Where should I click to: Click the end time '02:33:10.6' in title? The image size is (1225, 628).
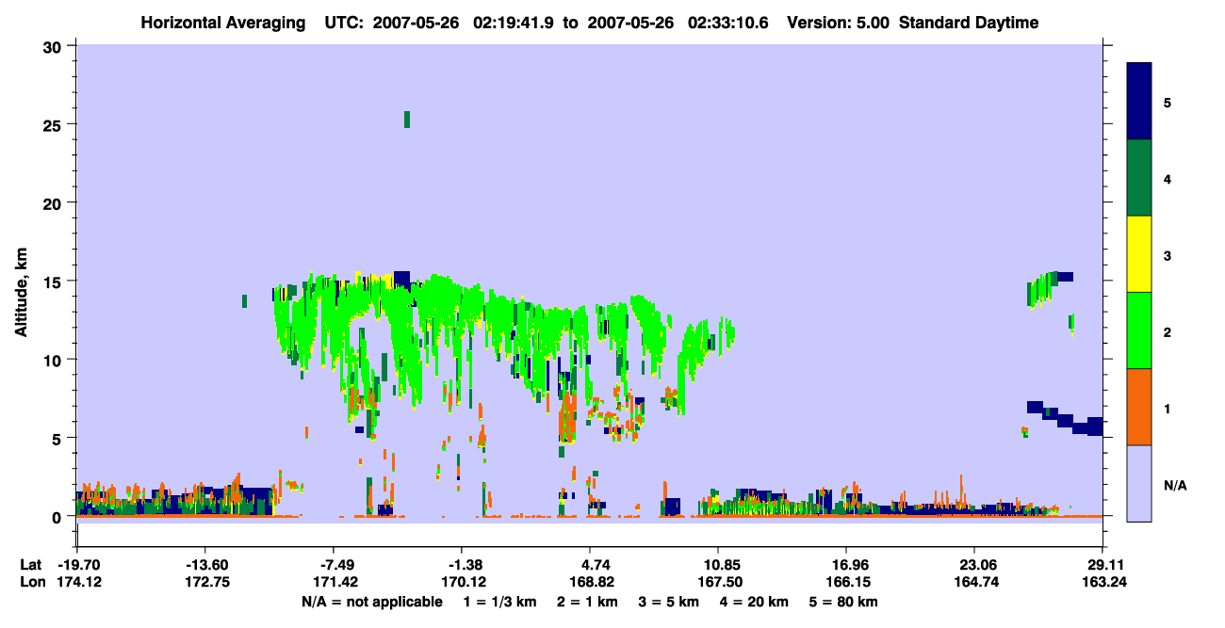[730, 23]
